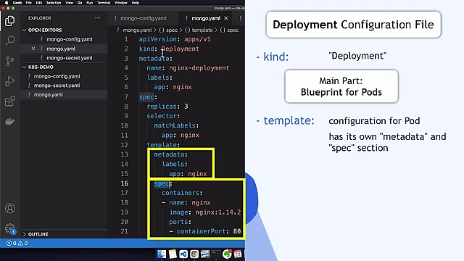The height and width of the screenshot is (261, 464).
Task: Open the Run and Debug view
Action: (9, 81)
